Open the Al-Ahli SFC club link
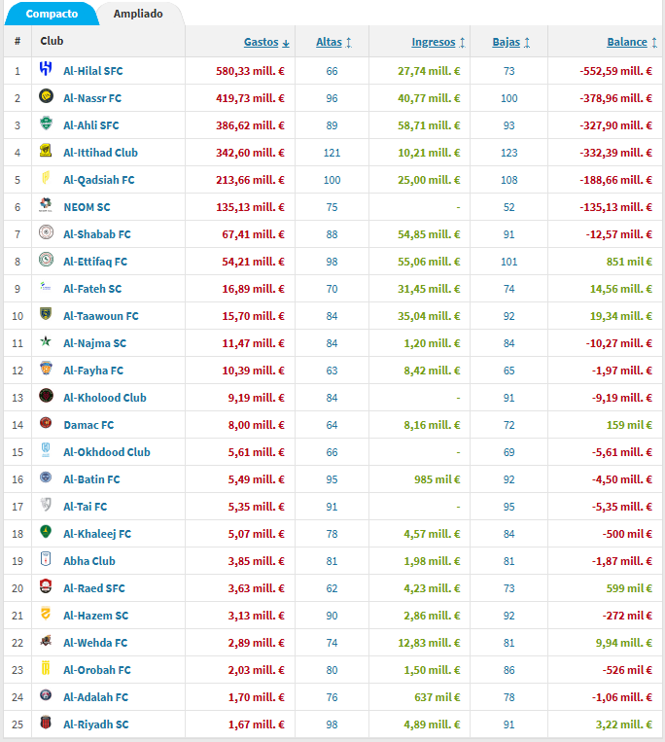The image size is (665, 742). point(91,125)
